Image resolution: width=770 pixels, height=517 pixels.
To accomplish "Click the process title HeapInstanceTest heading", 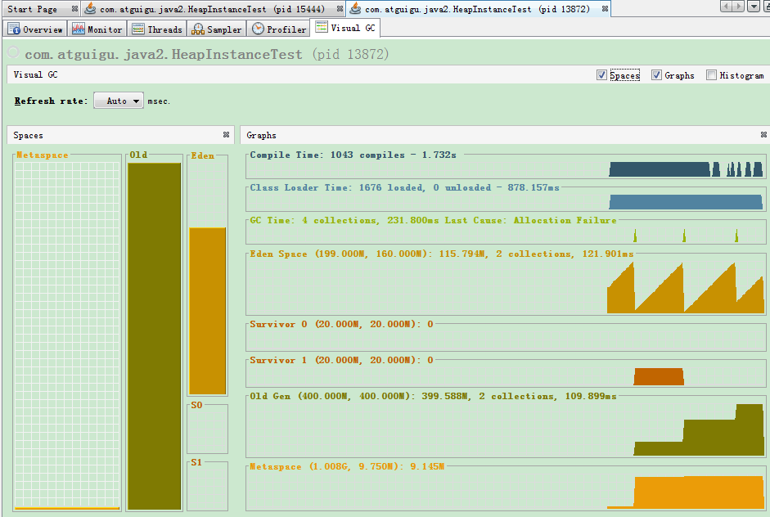I will (207, 54).
